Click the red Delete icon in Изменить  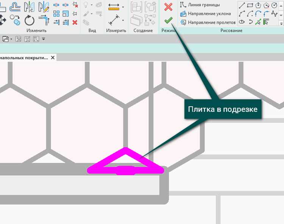coord(75,22)
